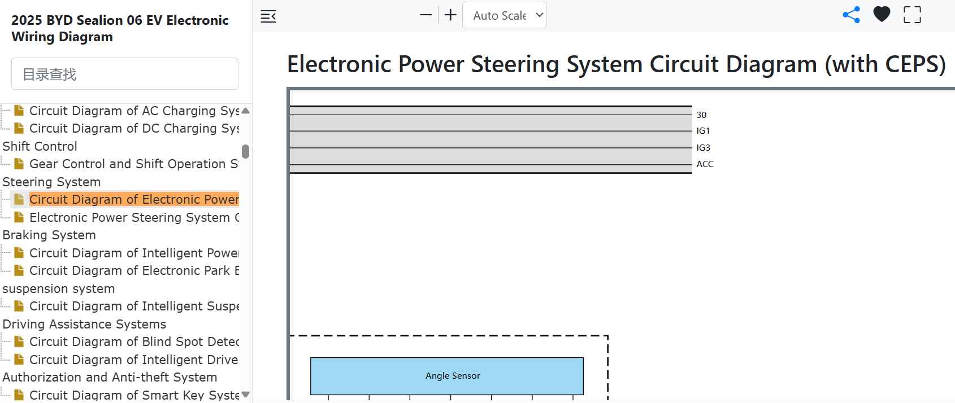Zoom in with the plus icon
The image size is (955, 403).
coord(450,15)
